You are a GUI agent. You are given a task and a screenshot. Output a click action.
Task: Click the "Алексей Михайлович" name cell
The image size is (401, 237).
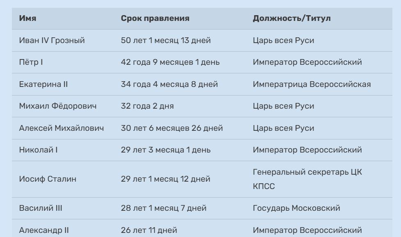[x=61, y=128]
